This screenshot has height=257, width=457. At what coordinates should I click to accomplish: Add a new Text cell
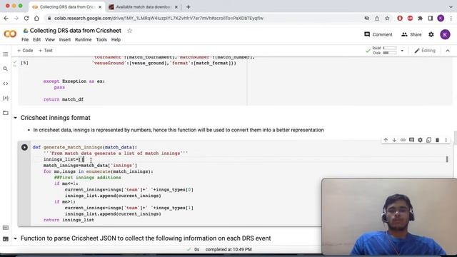[46, 51]
